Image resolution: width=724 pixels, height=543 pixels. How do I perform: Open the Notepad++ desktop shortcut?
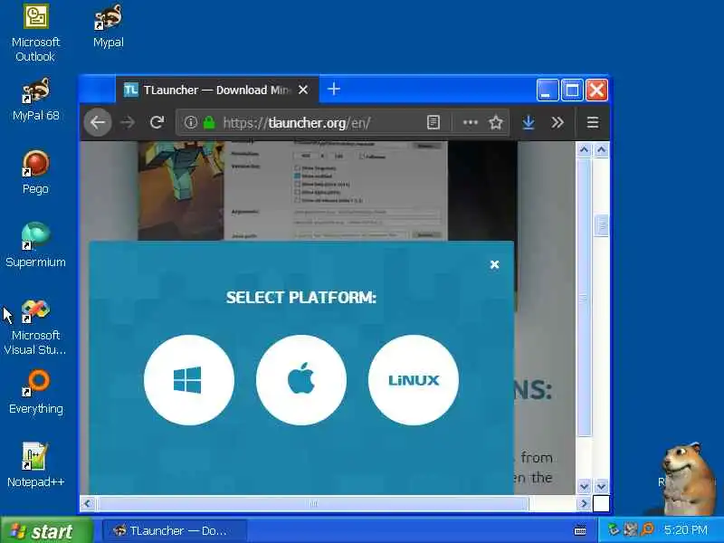click(x=35, y=465)
